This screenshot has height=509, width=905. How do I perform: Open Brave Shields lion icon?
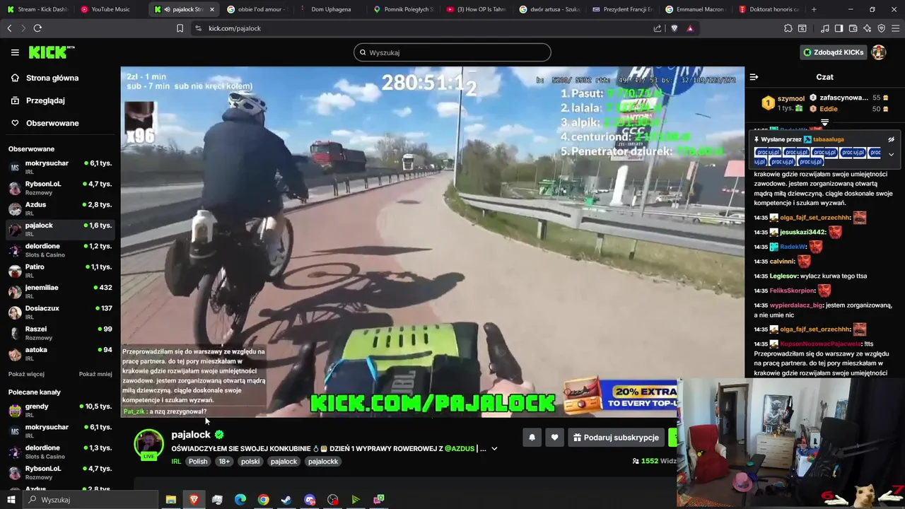(674, 28)
